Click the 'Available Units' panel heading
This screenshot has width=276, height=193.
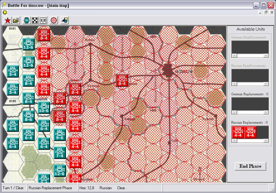point(250,29)
